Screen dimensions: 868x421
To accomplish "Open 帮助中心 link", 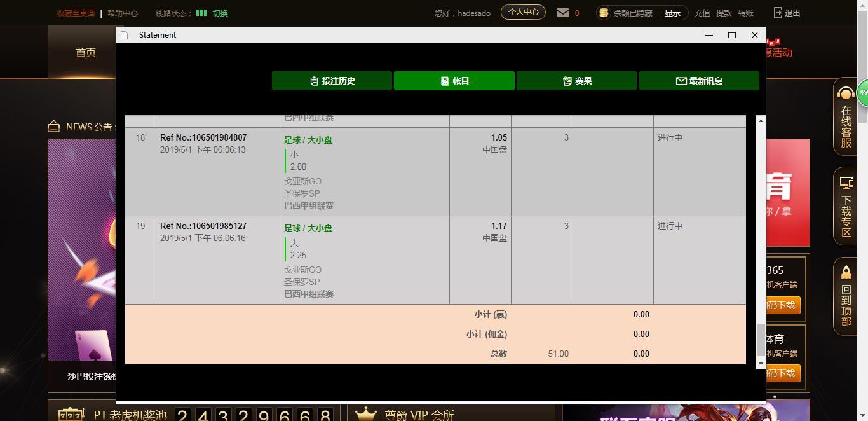I will pos(122,13).
